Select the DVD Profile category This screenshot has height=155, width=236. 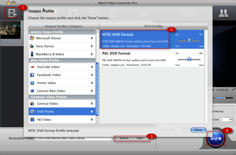tap(62, 111)
